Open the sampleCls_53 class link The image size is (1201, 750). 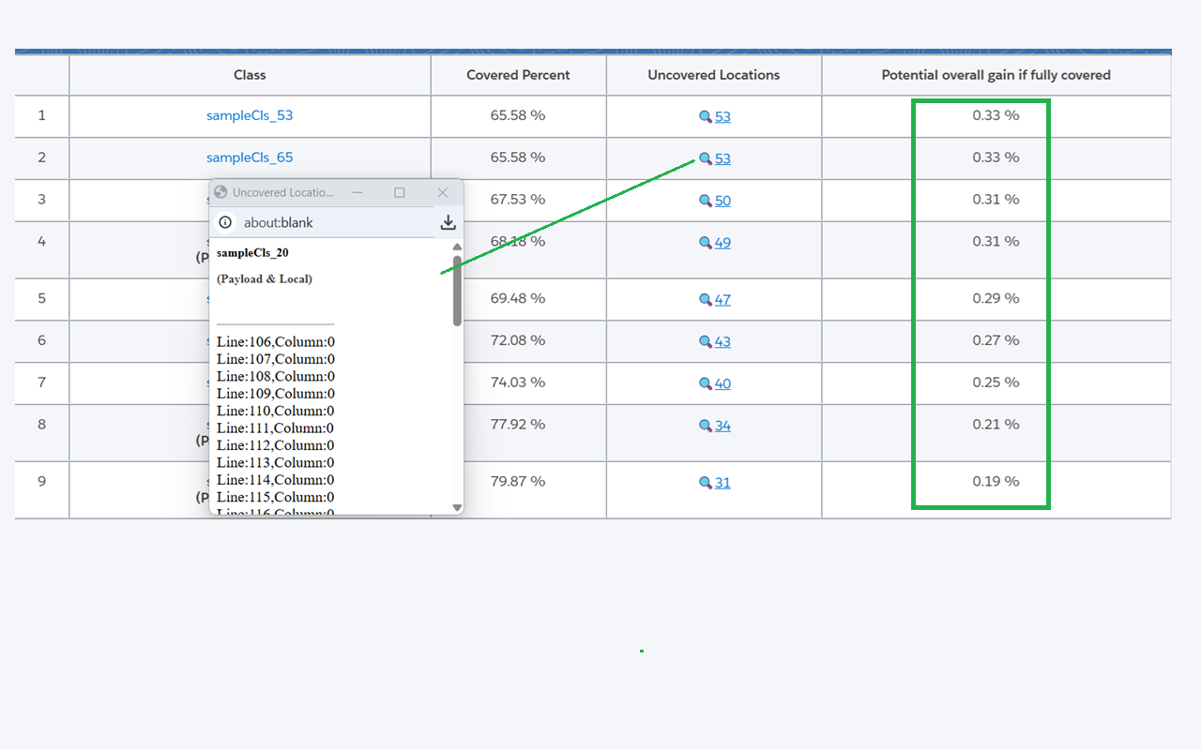click(249, 114)
